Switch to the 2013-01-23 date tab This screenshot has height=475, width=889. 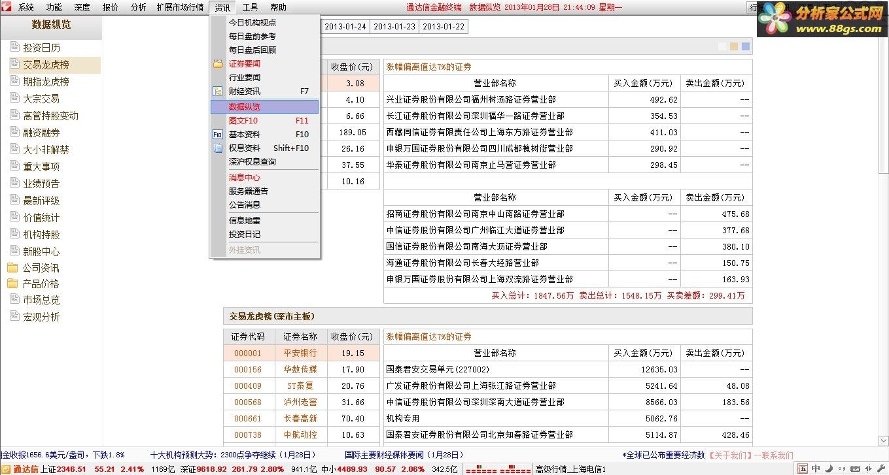click(x=394, y=27)
